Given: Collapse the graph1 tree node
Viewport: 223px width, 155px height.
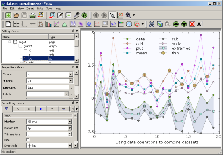Looking at the screenshot, I should click(15, 46).
